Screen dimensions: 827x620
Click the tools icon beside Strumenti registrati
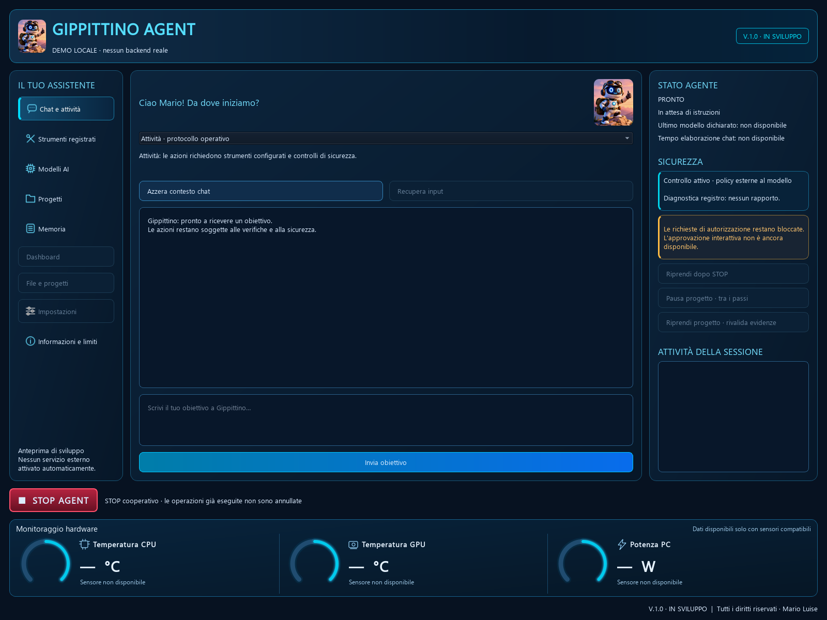[30, 138]
